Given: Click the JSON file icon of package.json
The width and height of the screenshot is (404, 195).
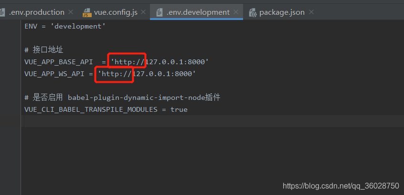Looking at the screenshot, I should (253, 12).
